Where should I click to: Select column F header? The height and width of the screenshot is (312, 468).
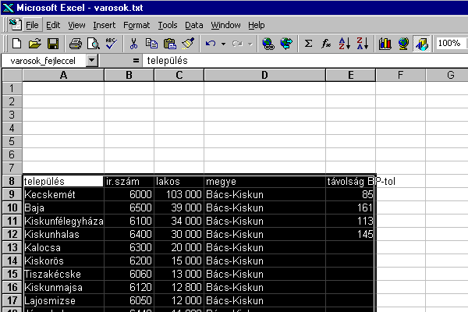coord(401,75)
